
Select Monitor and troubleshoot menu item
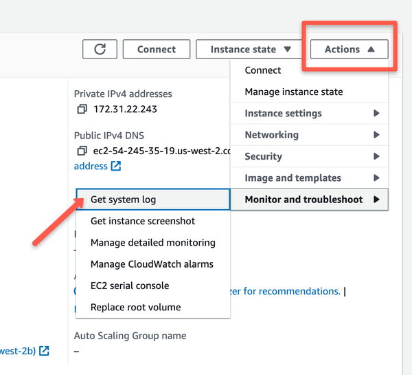(x=309, y=200)
